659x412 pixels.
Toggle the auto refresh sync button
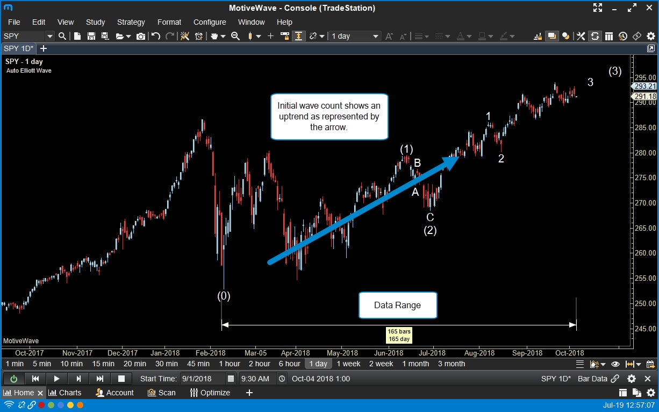pos(595,36)
